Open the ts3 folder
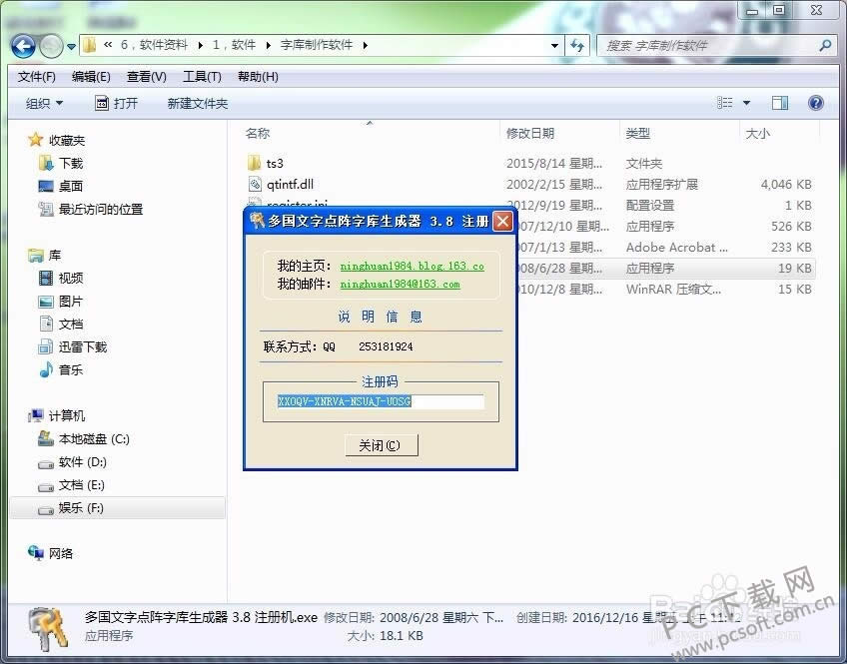Image resolution: width=847 pixels, height=664 pixels. tap(275, 163)
